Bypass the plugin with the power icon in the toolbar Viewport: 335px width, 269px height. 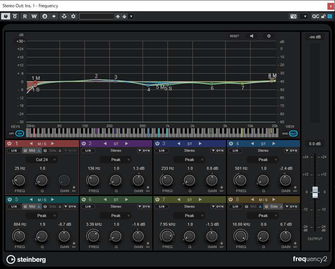pos(5,16)
